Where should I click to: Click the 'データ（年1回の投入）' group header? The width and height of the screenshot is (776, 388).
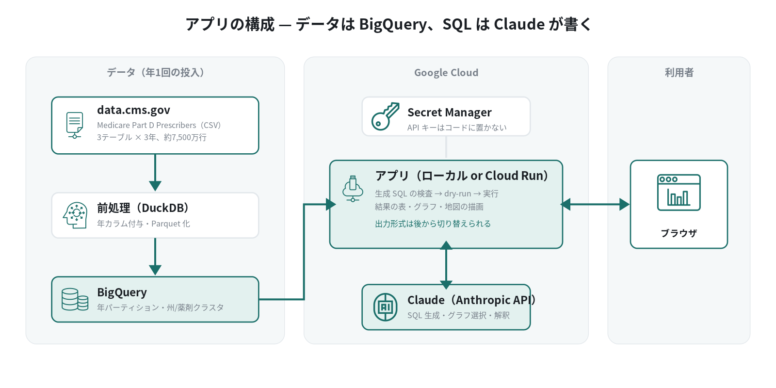click(155, 72)
